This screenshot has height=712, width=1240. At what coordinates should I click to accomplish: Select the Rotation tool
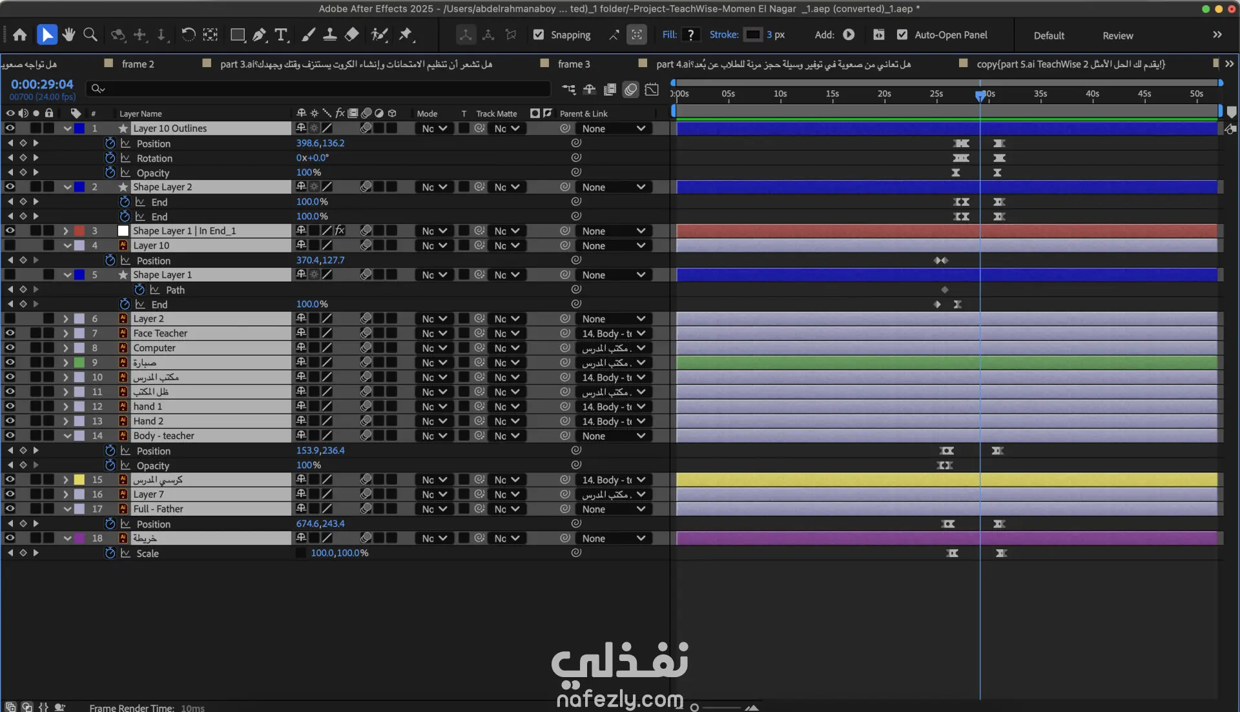[x=188, y=35]
